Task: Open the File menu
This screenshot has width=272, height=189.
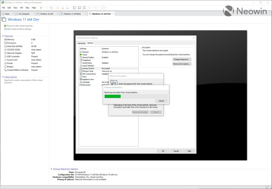Action: 4,8
